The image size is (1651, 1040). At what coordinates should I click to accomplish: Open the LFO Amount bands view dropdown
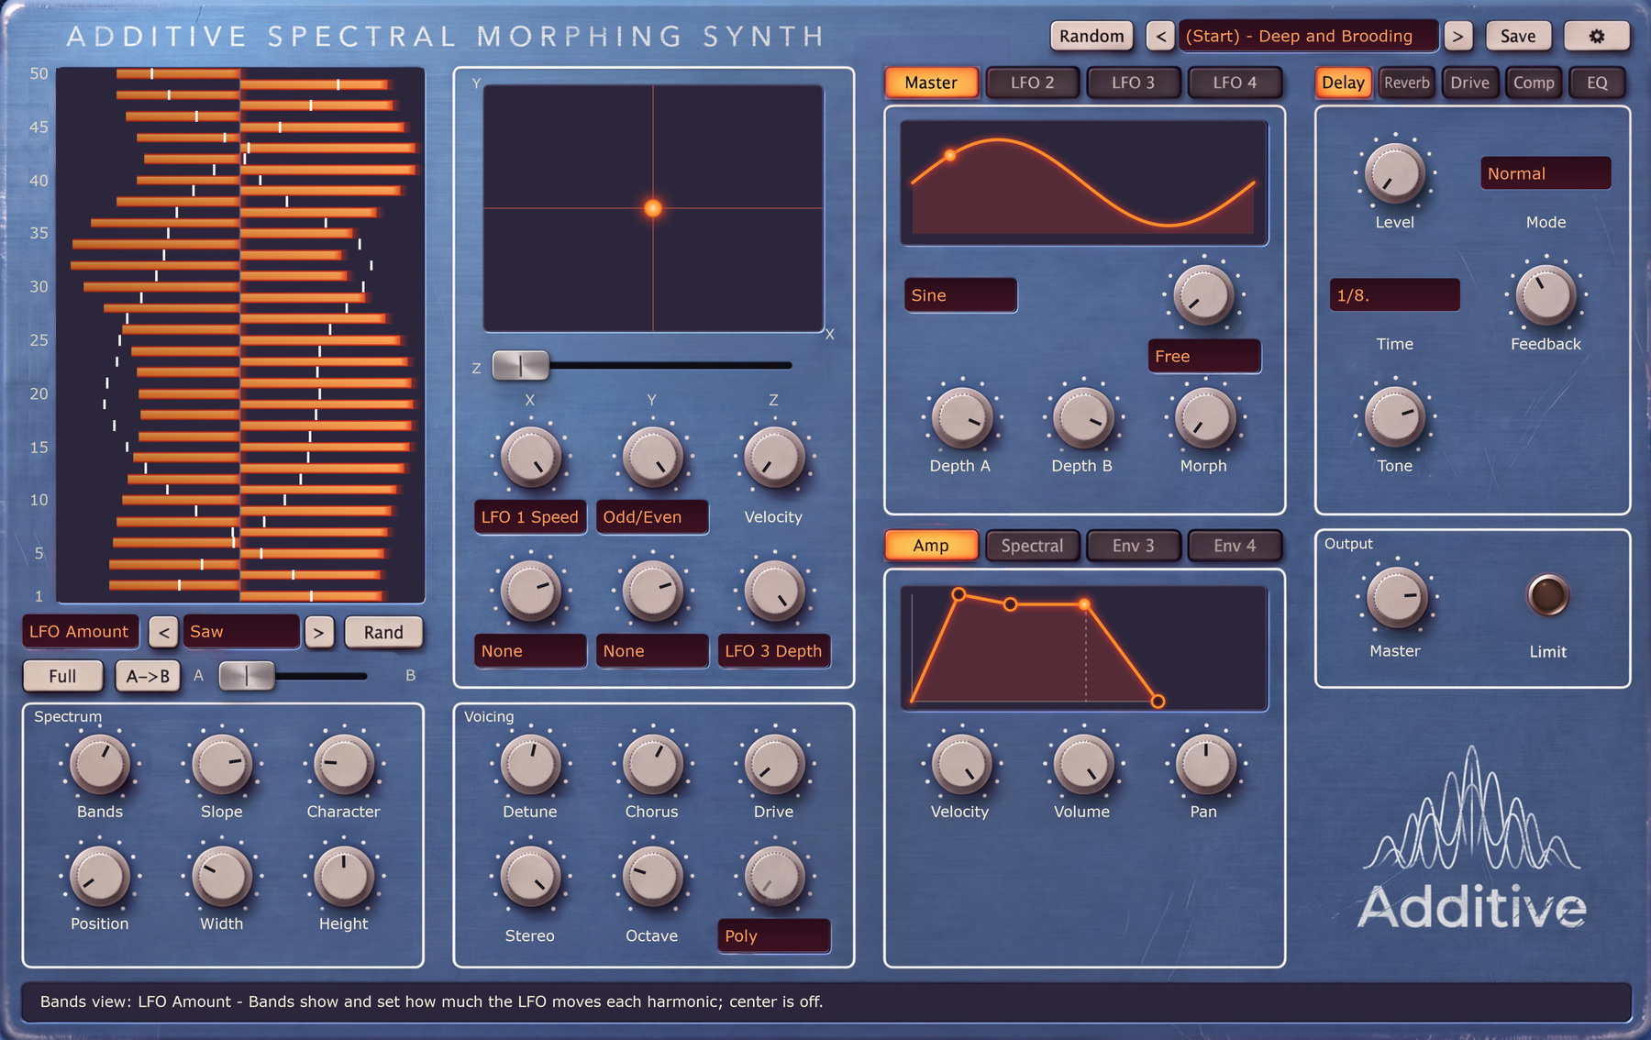[x=80, y=631]
